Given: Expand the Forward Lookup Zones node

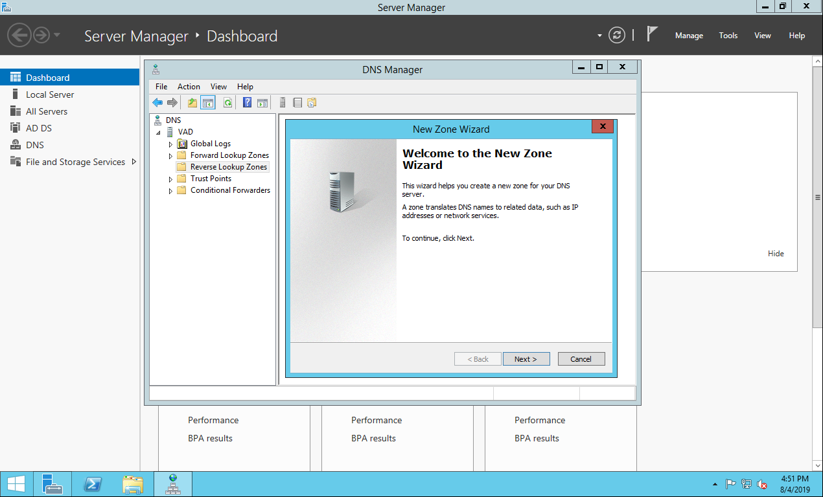Looking at the screenshot, I should point(171,156).
